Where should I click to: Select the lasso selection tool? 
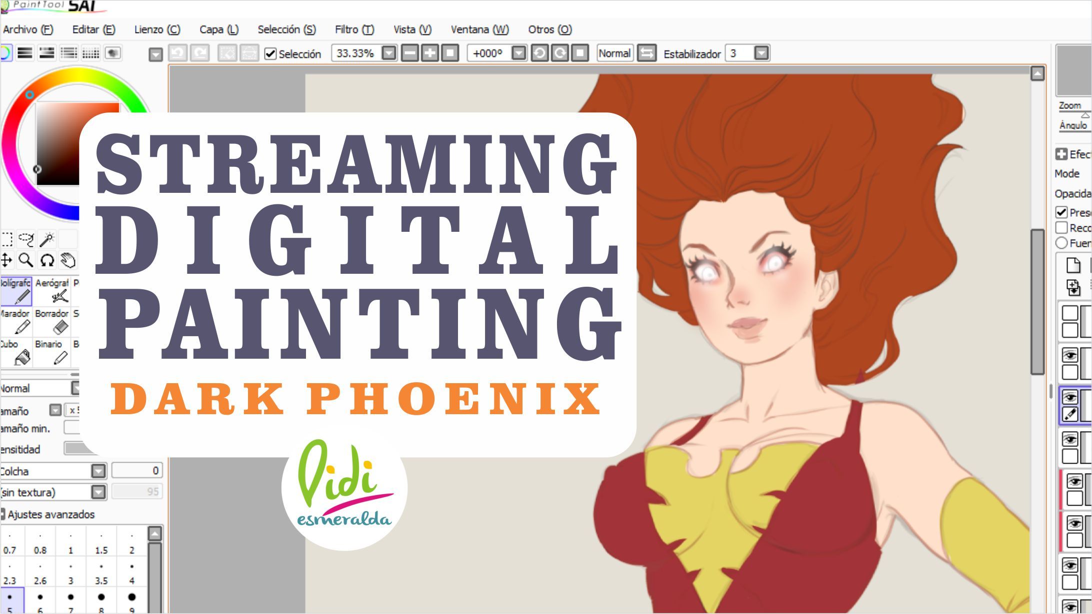pyautogui.click(x=26, y=239)
